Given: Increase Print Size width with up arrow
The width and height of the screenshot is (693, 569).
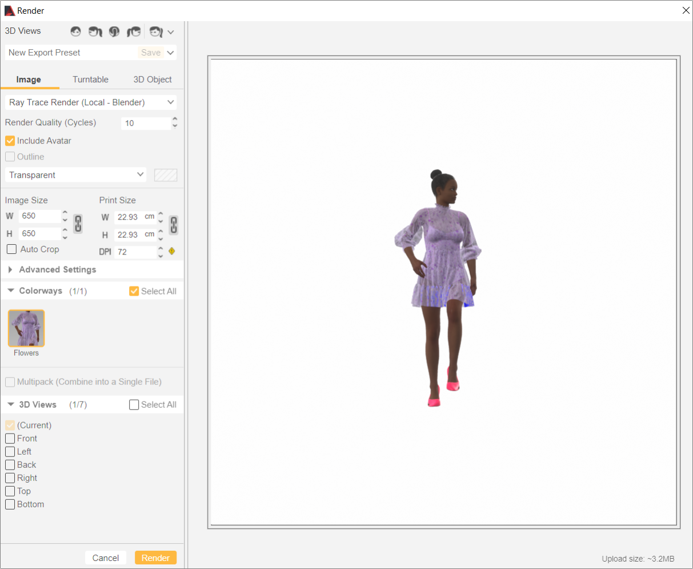Looking at the screenshot, I should point(161,214).
